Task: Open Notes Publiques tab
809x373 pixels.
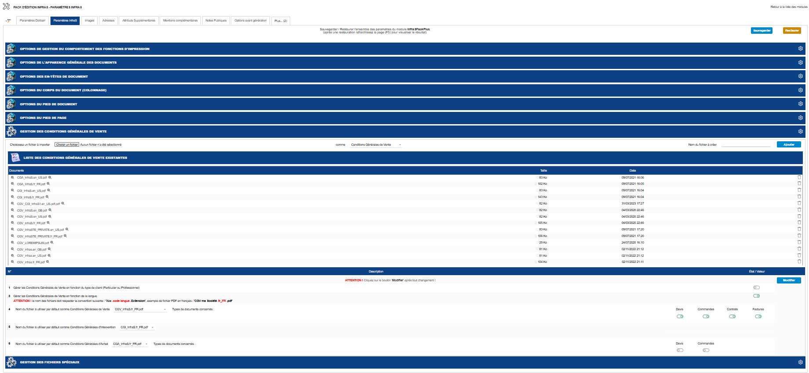Action: pyautogui.click(x=216, y=21)
